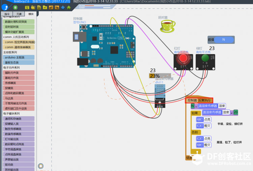Click the green home icon
Screen dimensions: 253x171
click(69, 7)
